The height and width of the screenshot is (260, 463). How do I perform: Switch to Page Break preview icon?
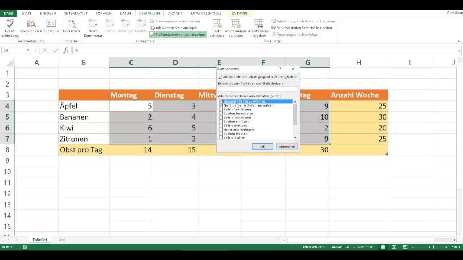pos(405,247)
